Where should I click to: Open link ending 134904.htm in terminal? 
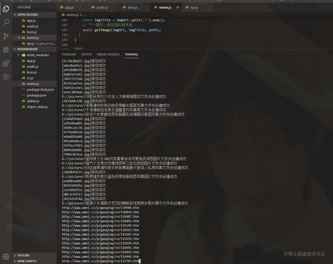tap(100, 208)
